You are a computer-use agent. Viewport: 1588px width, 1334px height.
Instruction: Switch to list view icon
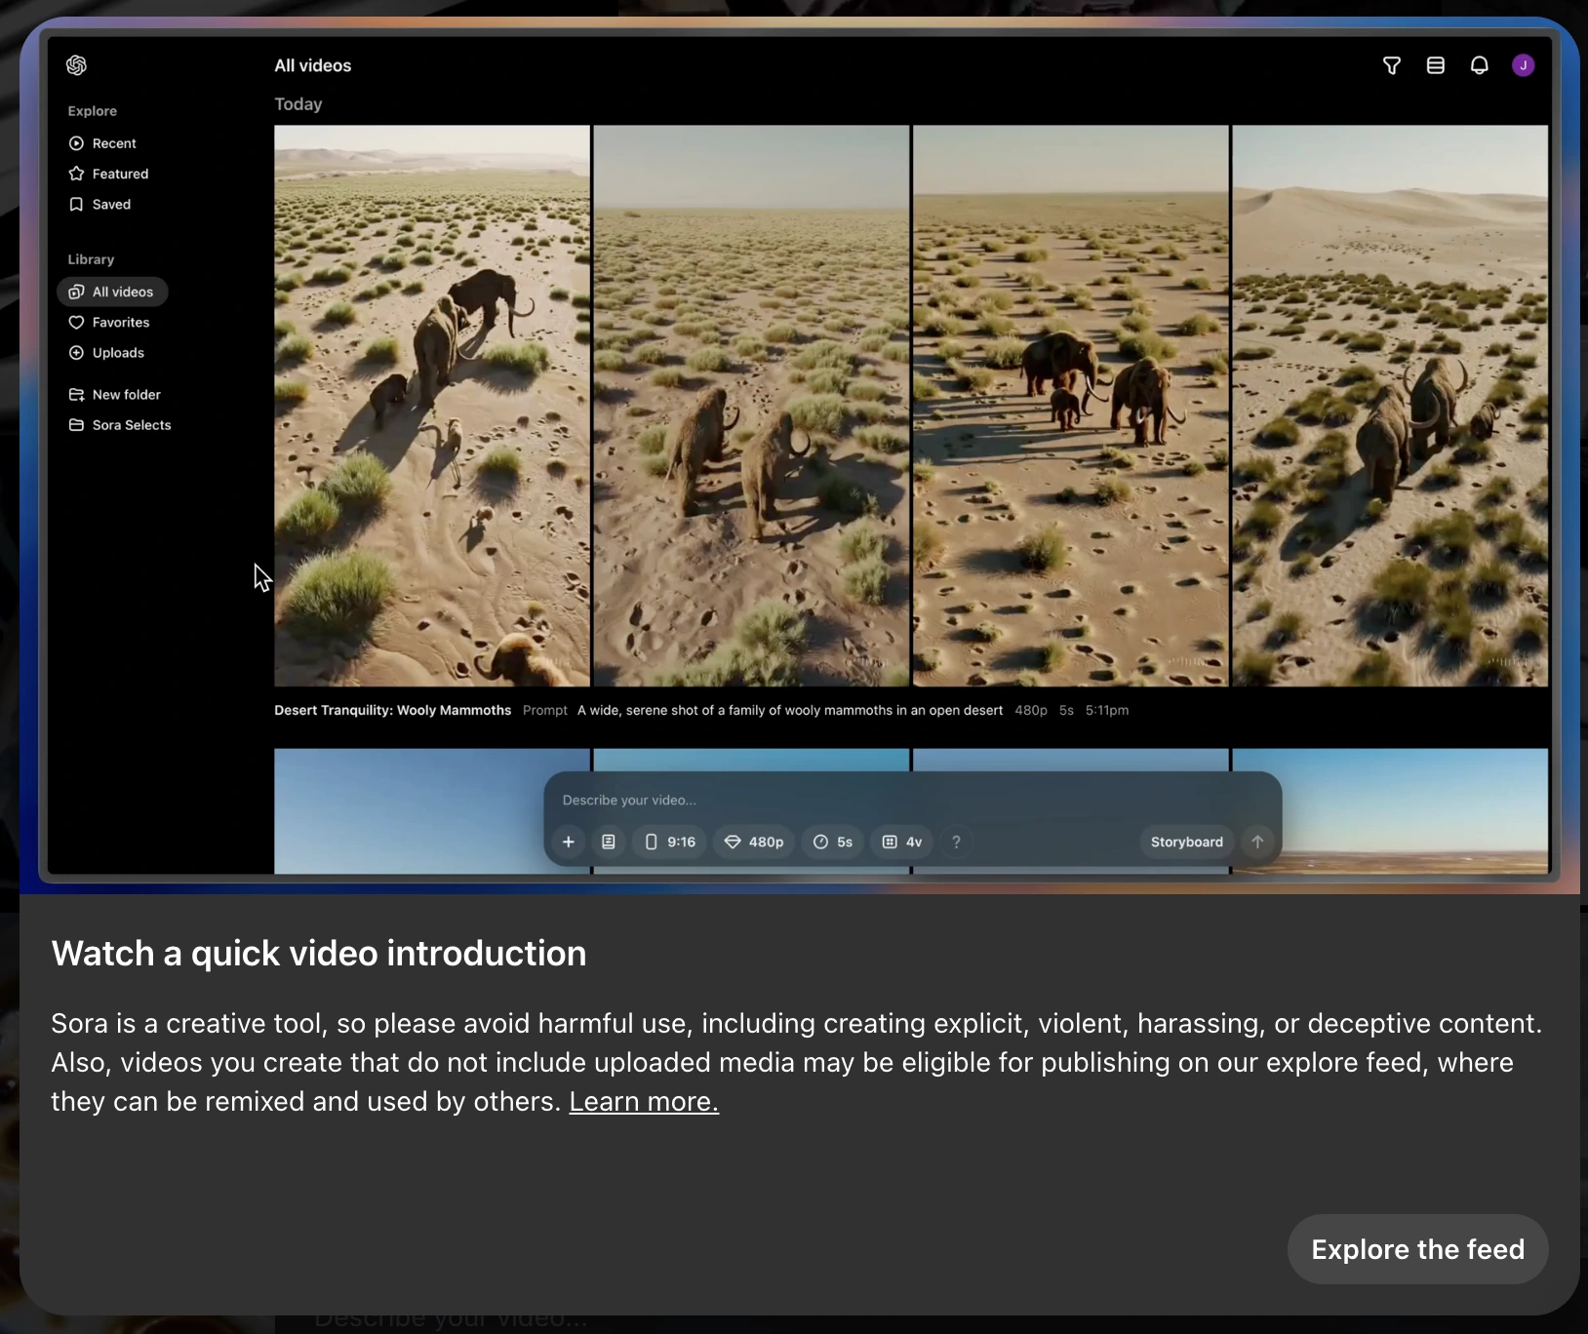click(1436, 65)
